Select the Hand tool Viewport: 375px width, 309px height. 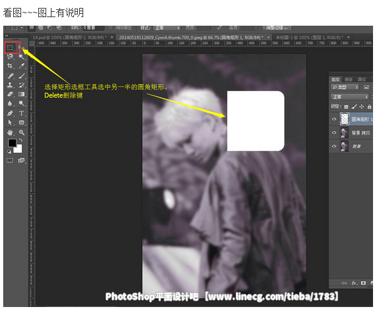(10, 132)
